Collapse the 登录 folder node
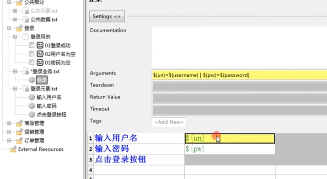The image size is (327, 179). [9, 28]
